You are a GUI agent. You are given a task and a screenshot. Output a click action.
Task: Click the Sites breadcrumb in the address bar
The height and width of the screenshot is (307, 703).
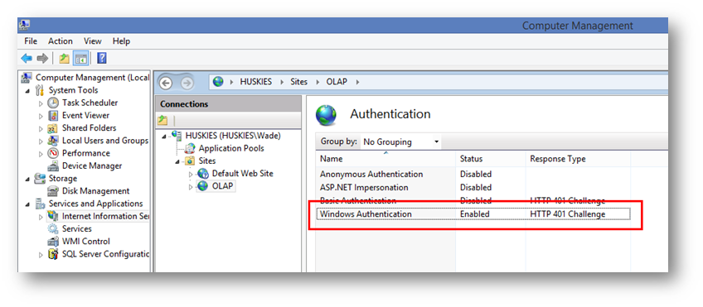pyautogui.click(x=299, y=82)
